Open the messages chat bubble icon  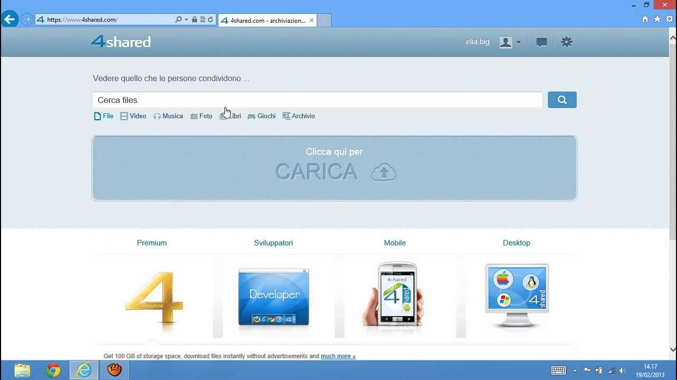(x=541, y=42)
